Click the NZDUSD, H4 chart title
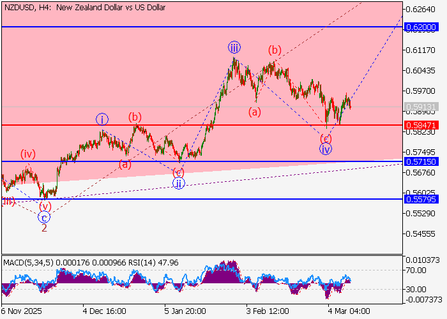 point(84,8)
